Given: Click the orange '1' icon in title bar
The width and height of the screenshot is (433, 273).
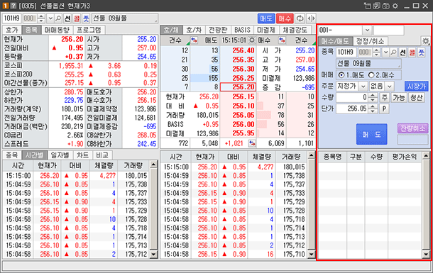Looking at the screenshot, I should [5, 6].
